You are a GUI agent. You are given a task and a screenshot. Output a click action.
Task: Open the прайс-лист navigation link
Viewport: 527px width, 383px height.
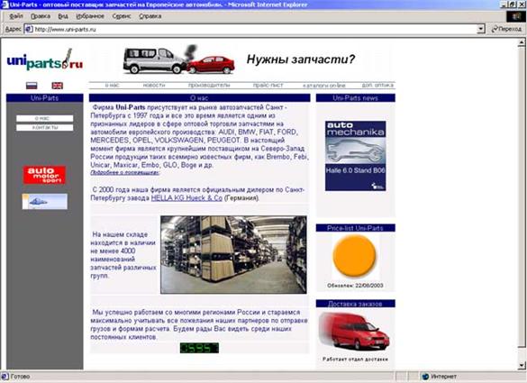tap(268, 86)
